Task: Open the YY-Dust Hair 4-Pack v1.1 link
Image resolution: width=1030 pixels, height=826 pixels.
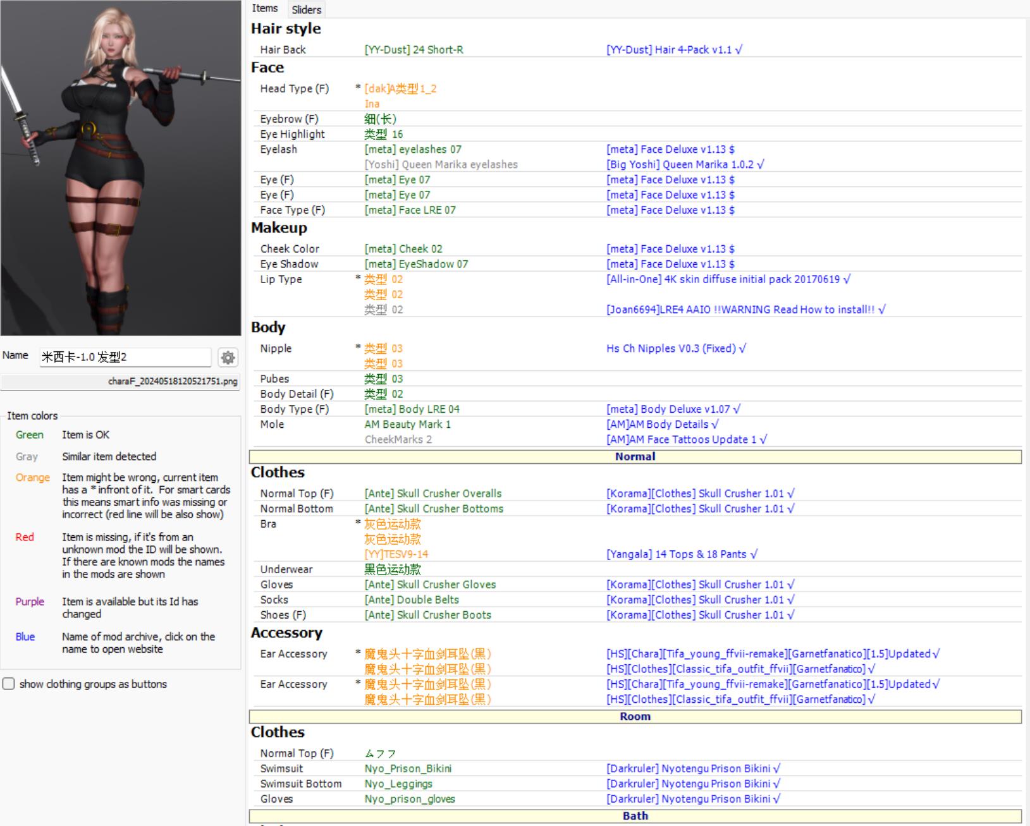Action: [x=673, y=49]
